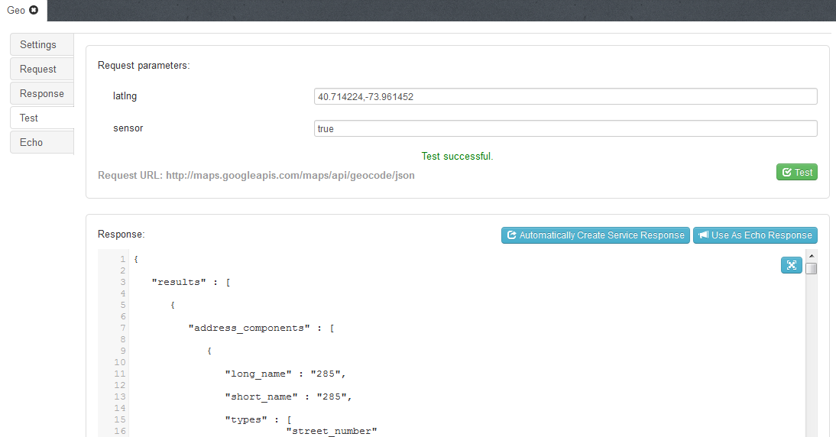Expand the response editor to fullscreen
The image size is (836, 437).
[x=791, y=265]
